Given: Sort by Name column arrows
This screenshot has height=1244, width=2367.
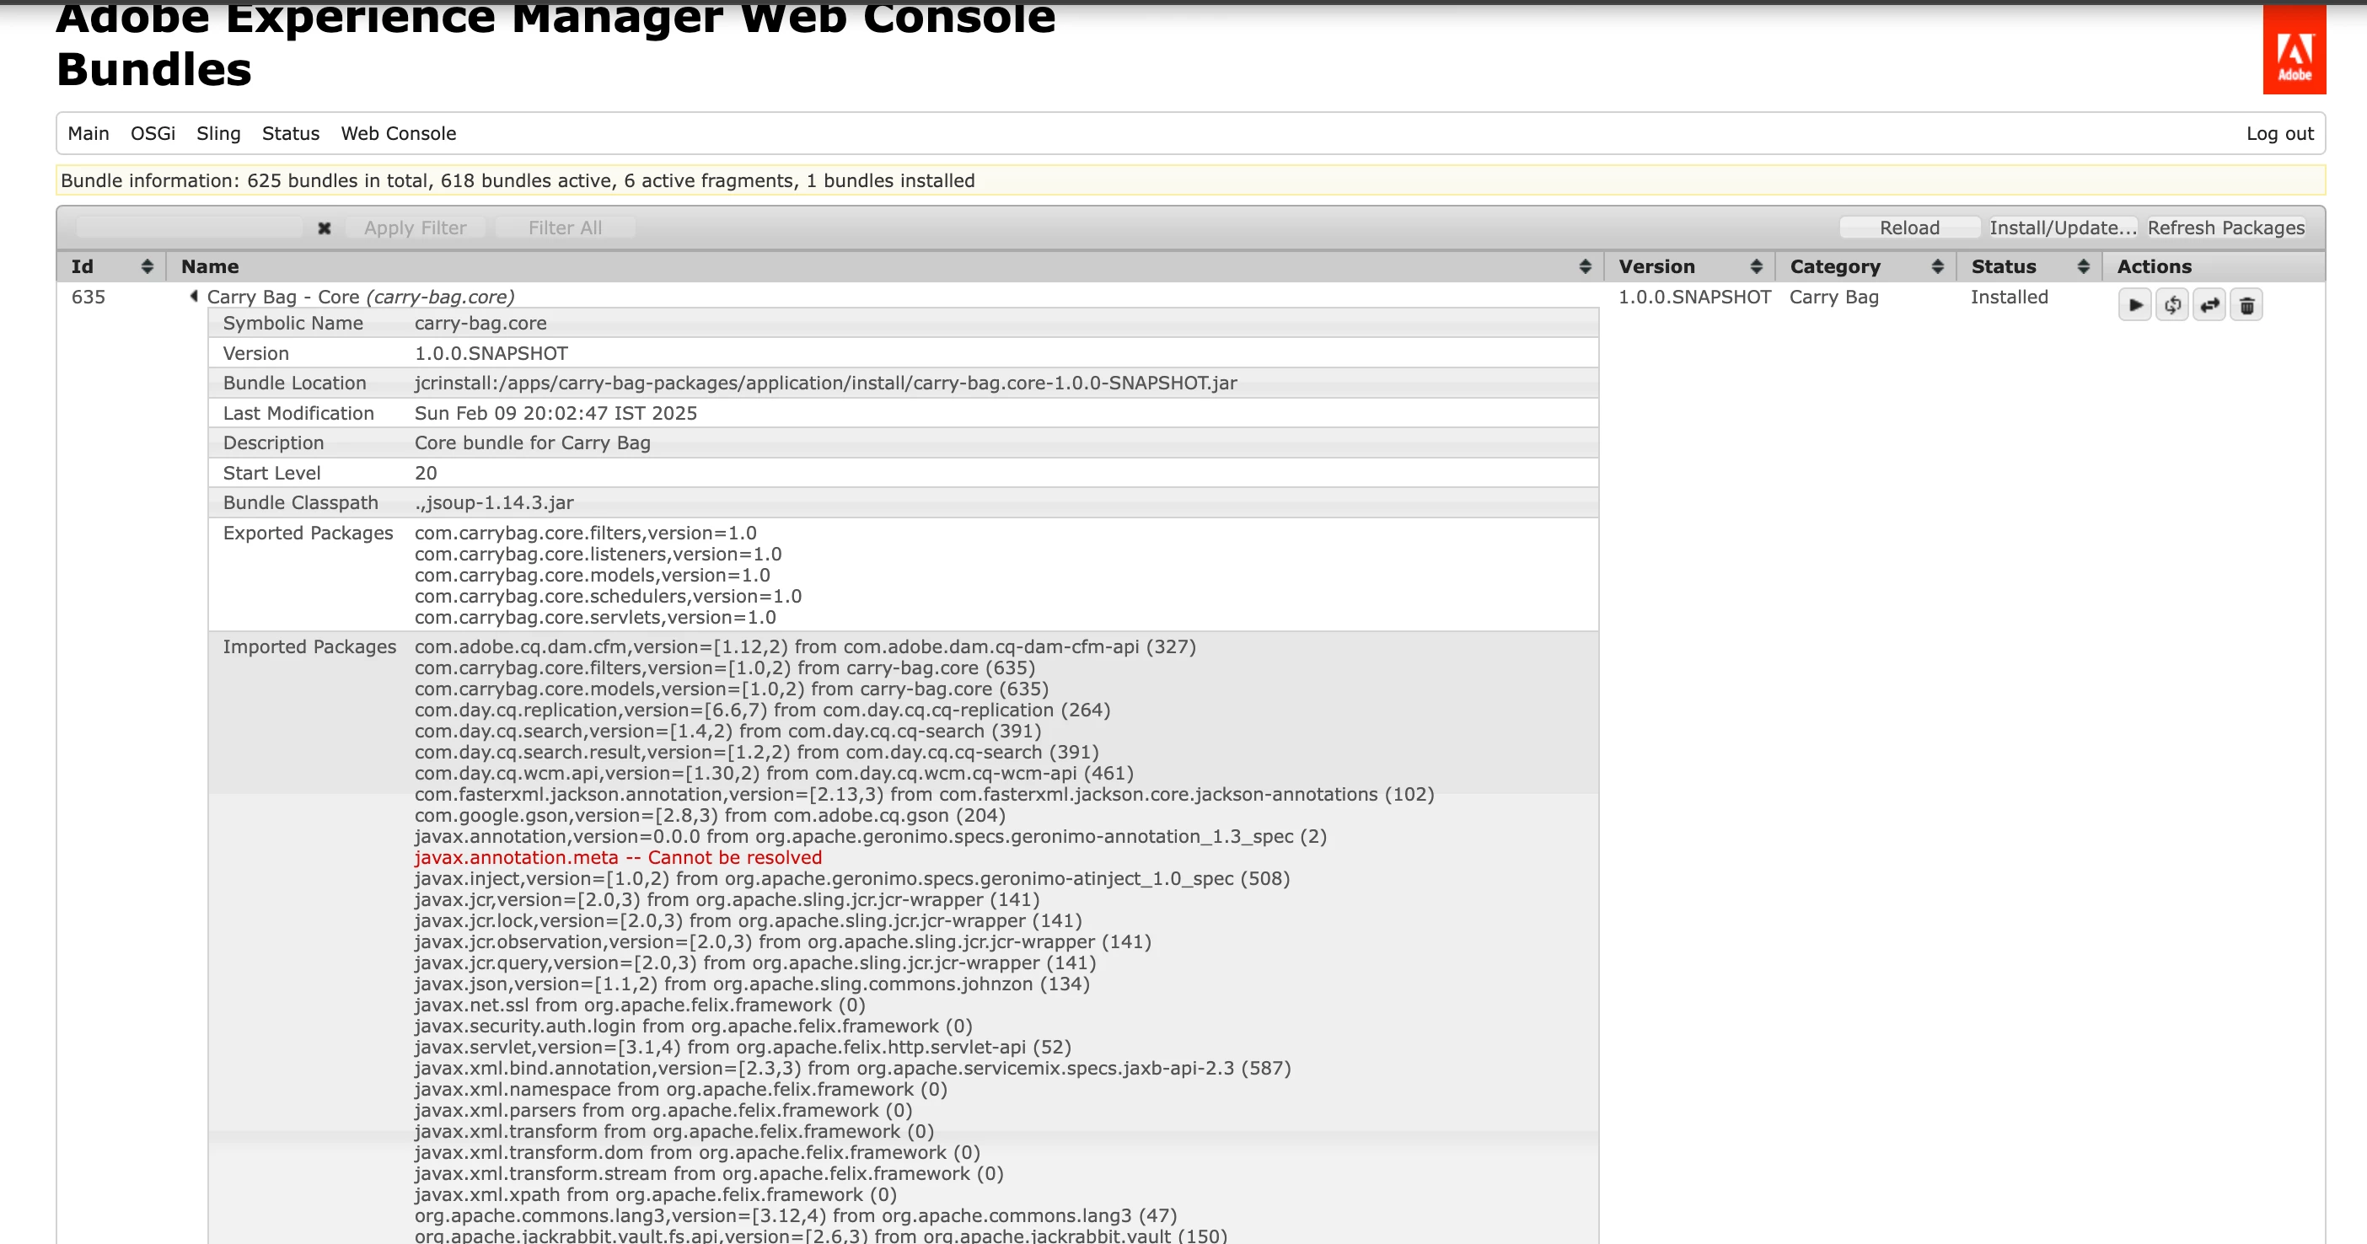Looking at the screenshot, I should click(x=1584, y=266).
